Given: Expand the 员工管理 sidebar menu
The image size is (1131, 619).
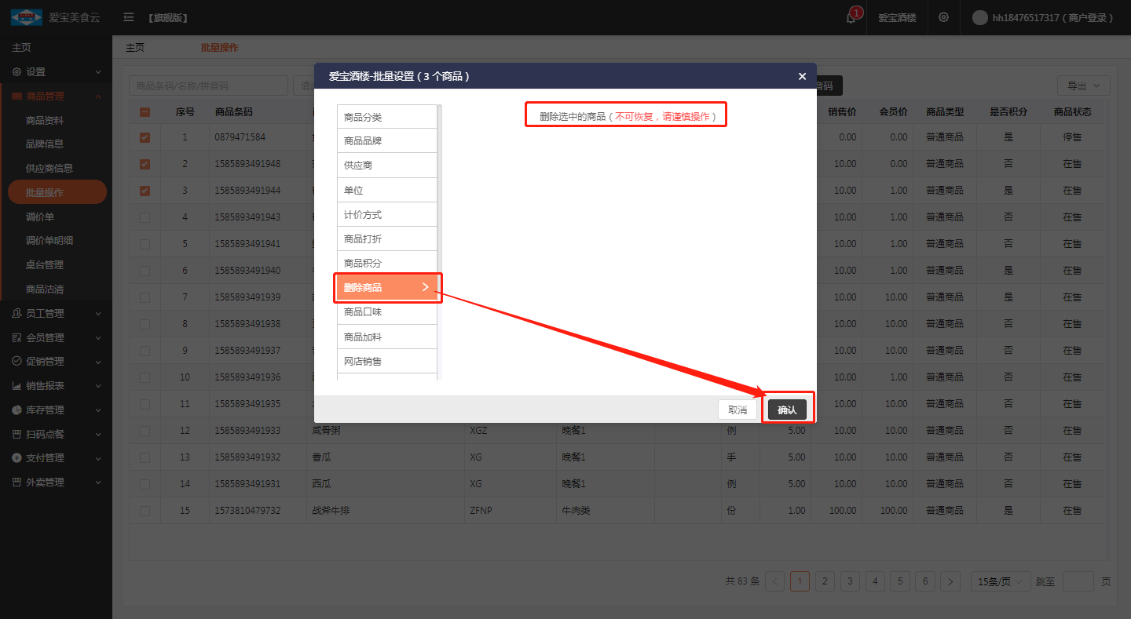Looking at the screenshot, I should coord(55,313).
